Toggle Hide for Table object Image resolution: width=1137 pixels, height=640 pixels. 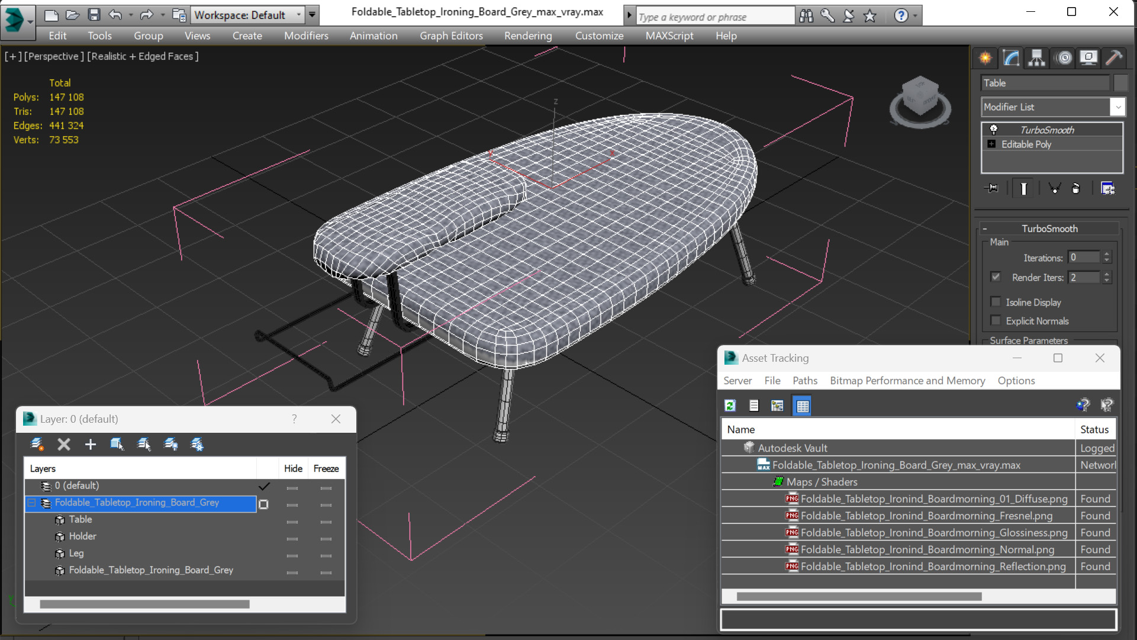tap(292, 522)
